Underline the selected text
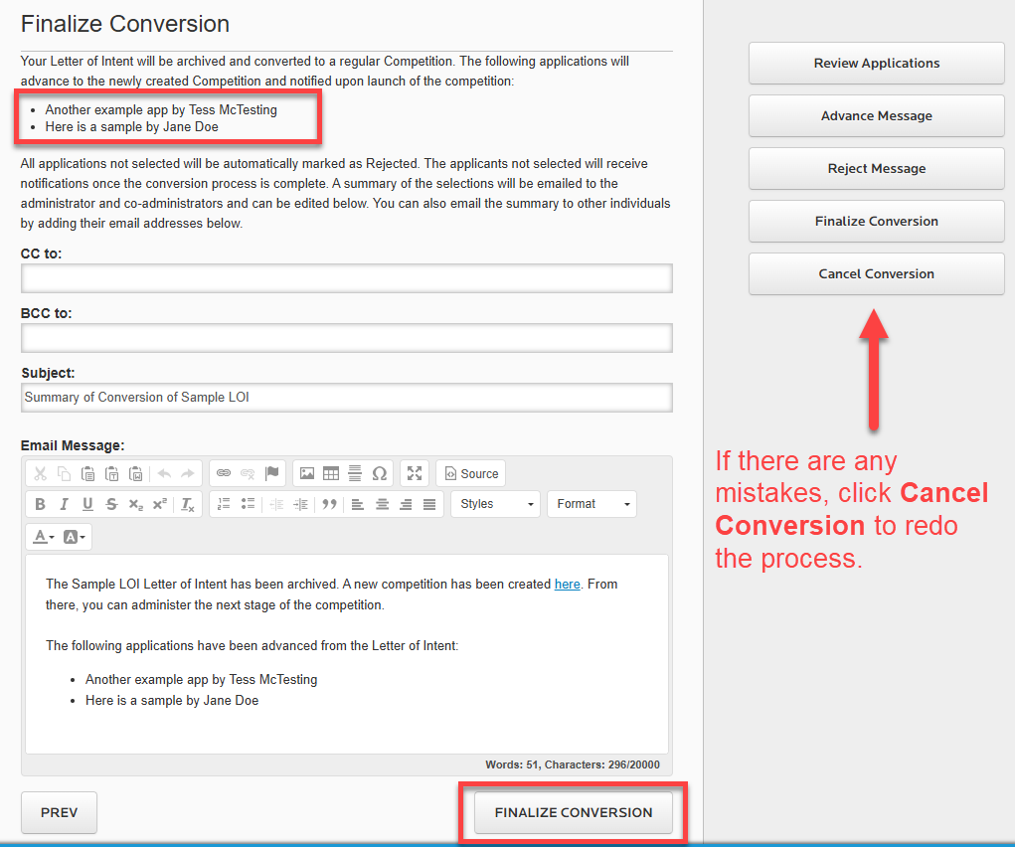Screen dimensions: 1015x847 pyautogui.click(x=85, y=504)
